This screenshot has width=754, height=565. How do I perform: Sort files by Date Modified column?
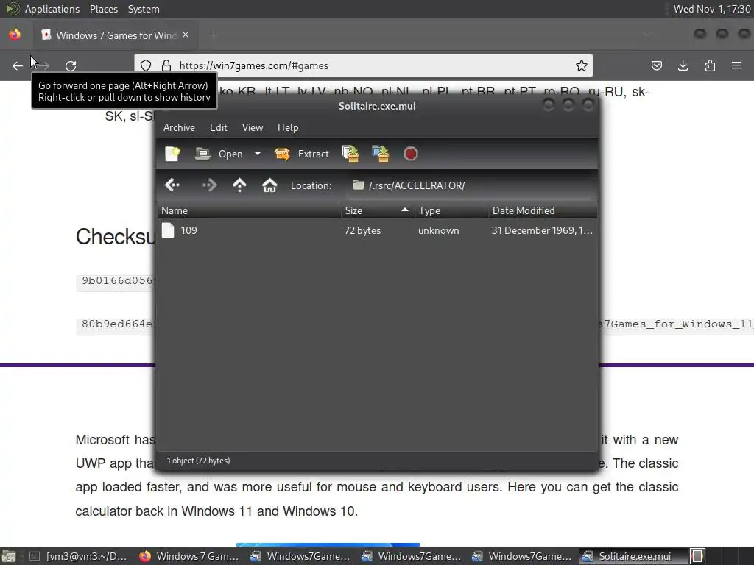point(543,210)
